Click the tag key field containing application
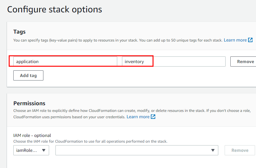Image resolution: width=256 pixels, height=168 pixels. (x=65, y=61)
